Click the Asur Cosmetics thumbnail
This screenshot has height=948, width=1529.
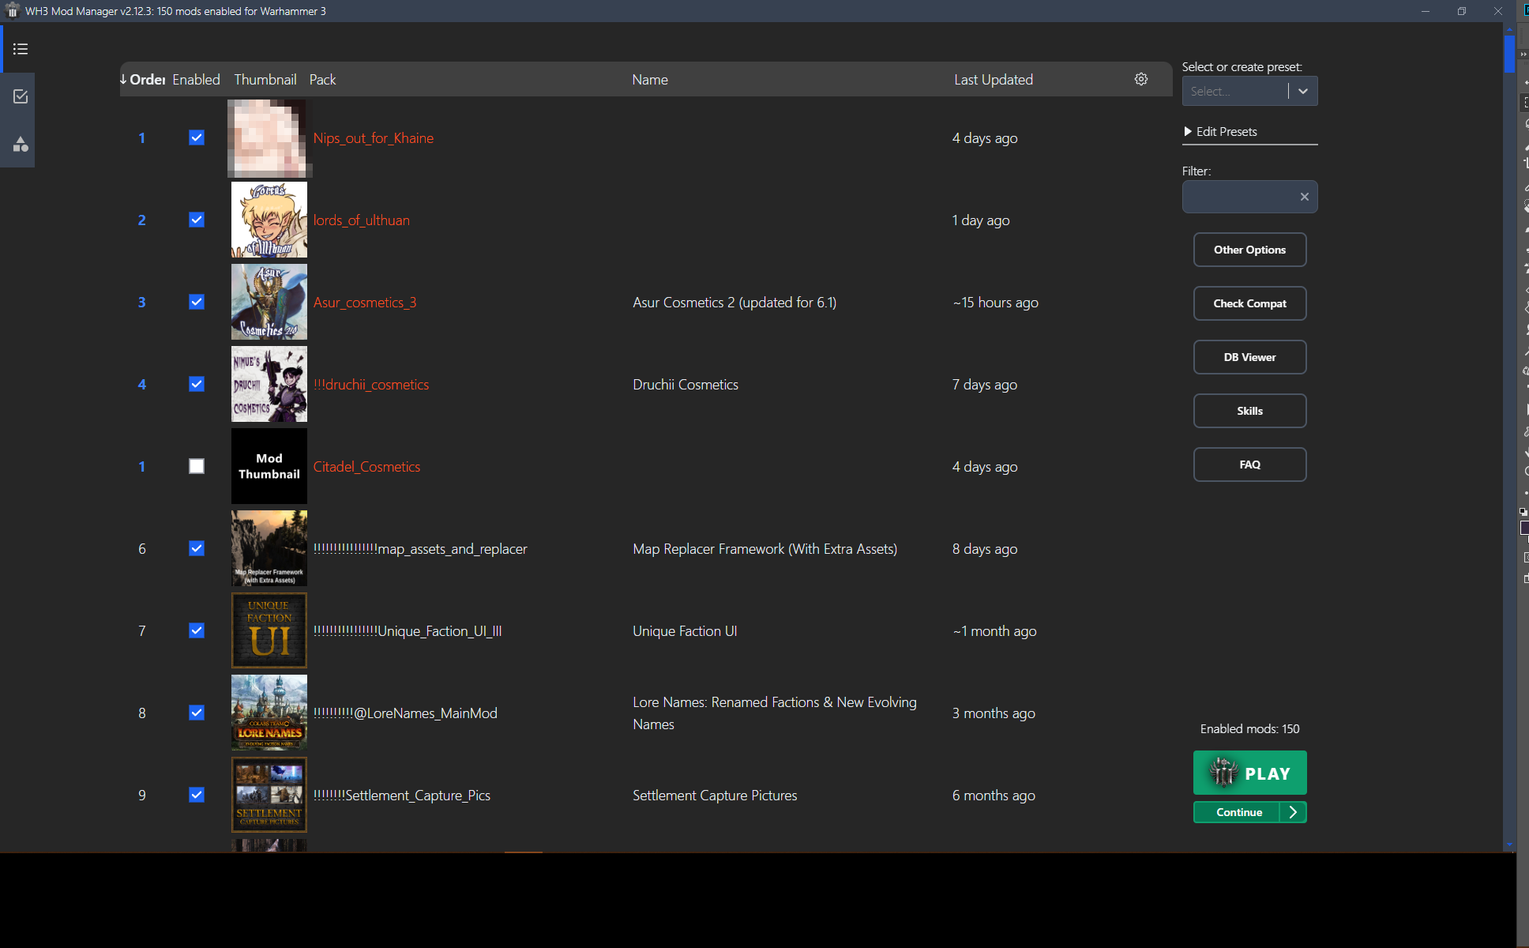(269, 302)
